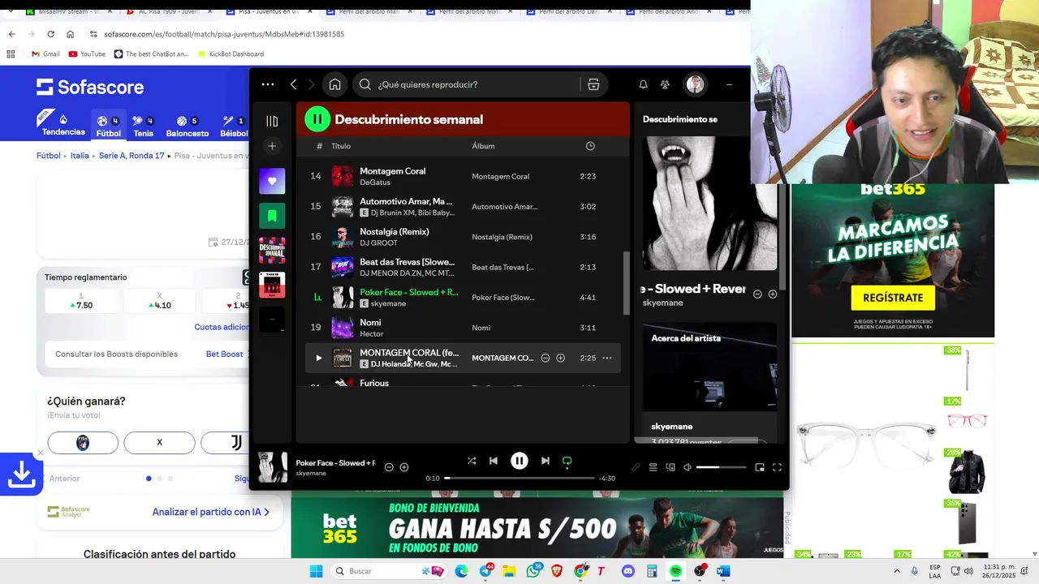The height and width of the screenshot is (584, 1039).
Task: Click REGÍSTRATE on the bet365 ad
Action: (x=893, y=298)
